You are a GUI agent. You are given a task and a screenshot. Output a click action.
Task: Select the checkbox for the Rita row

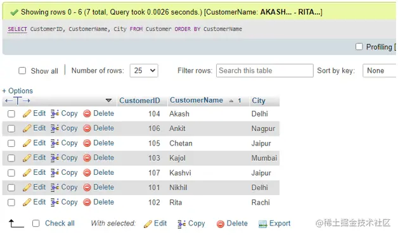(11, 202)
